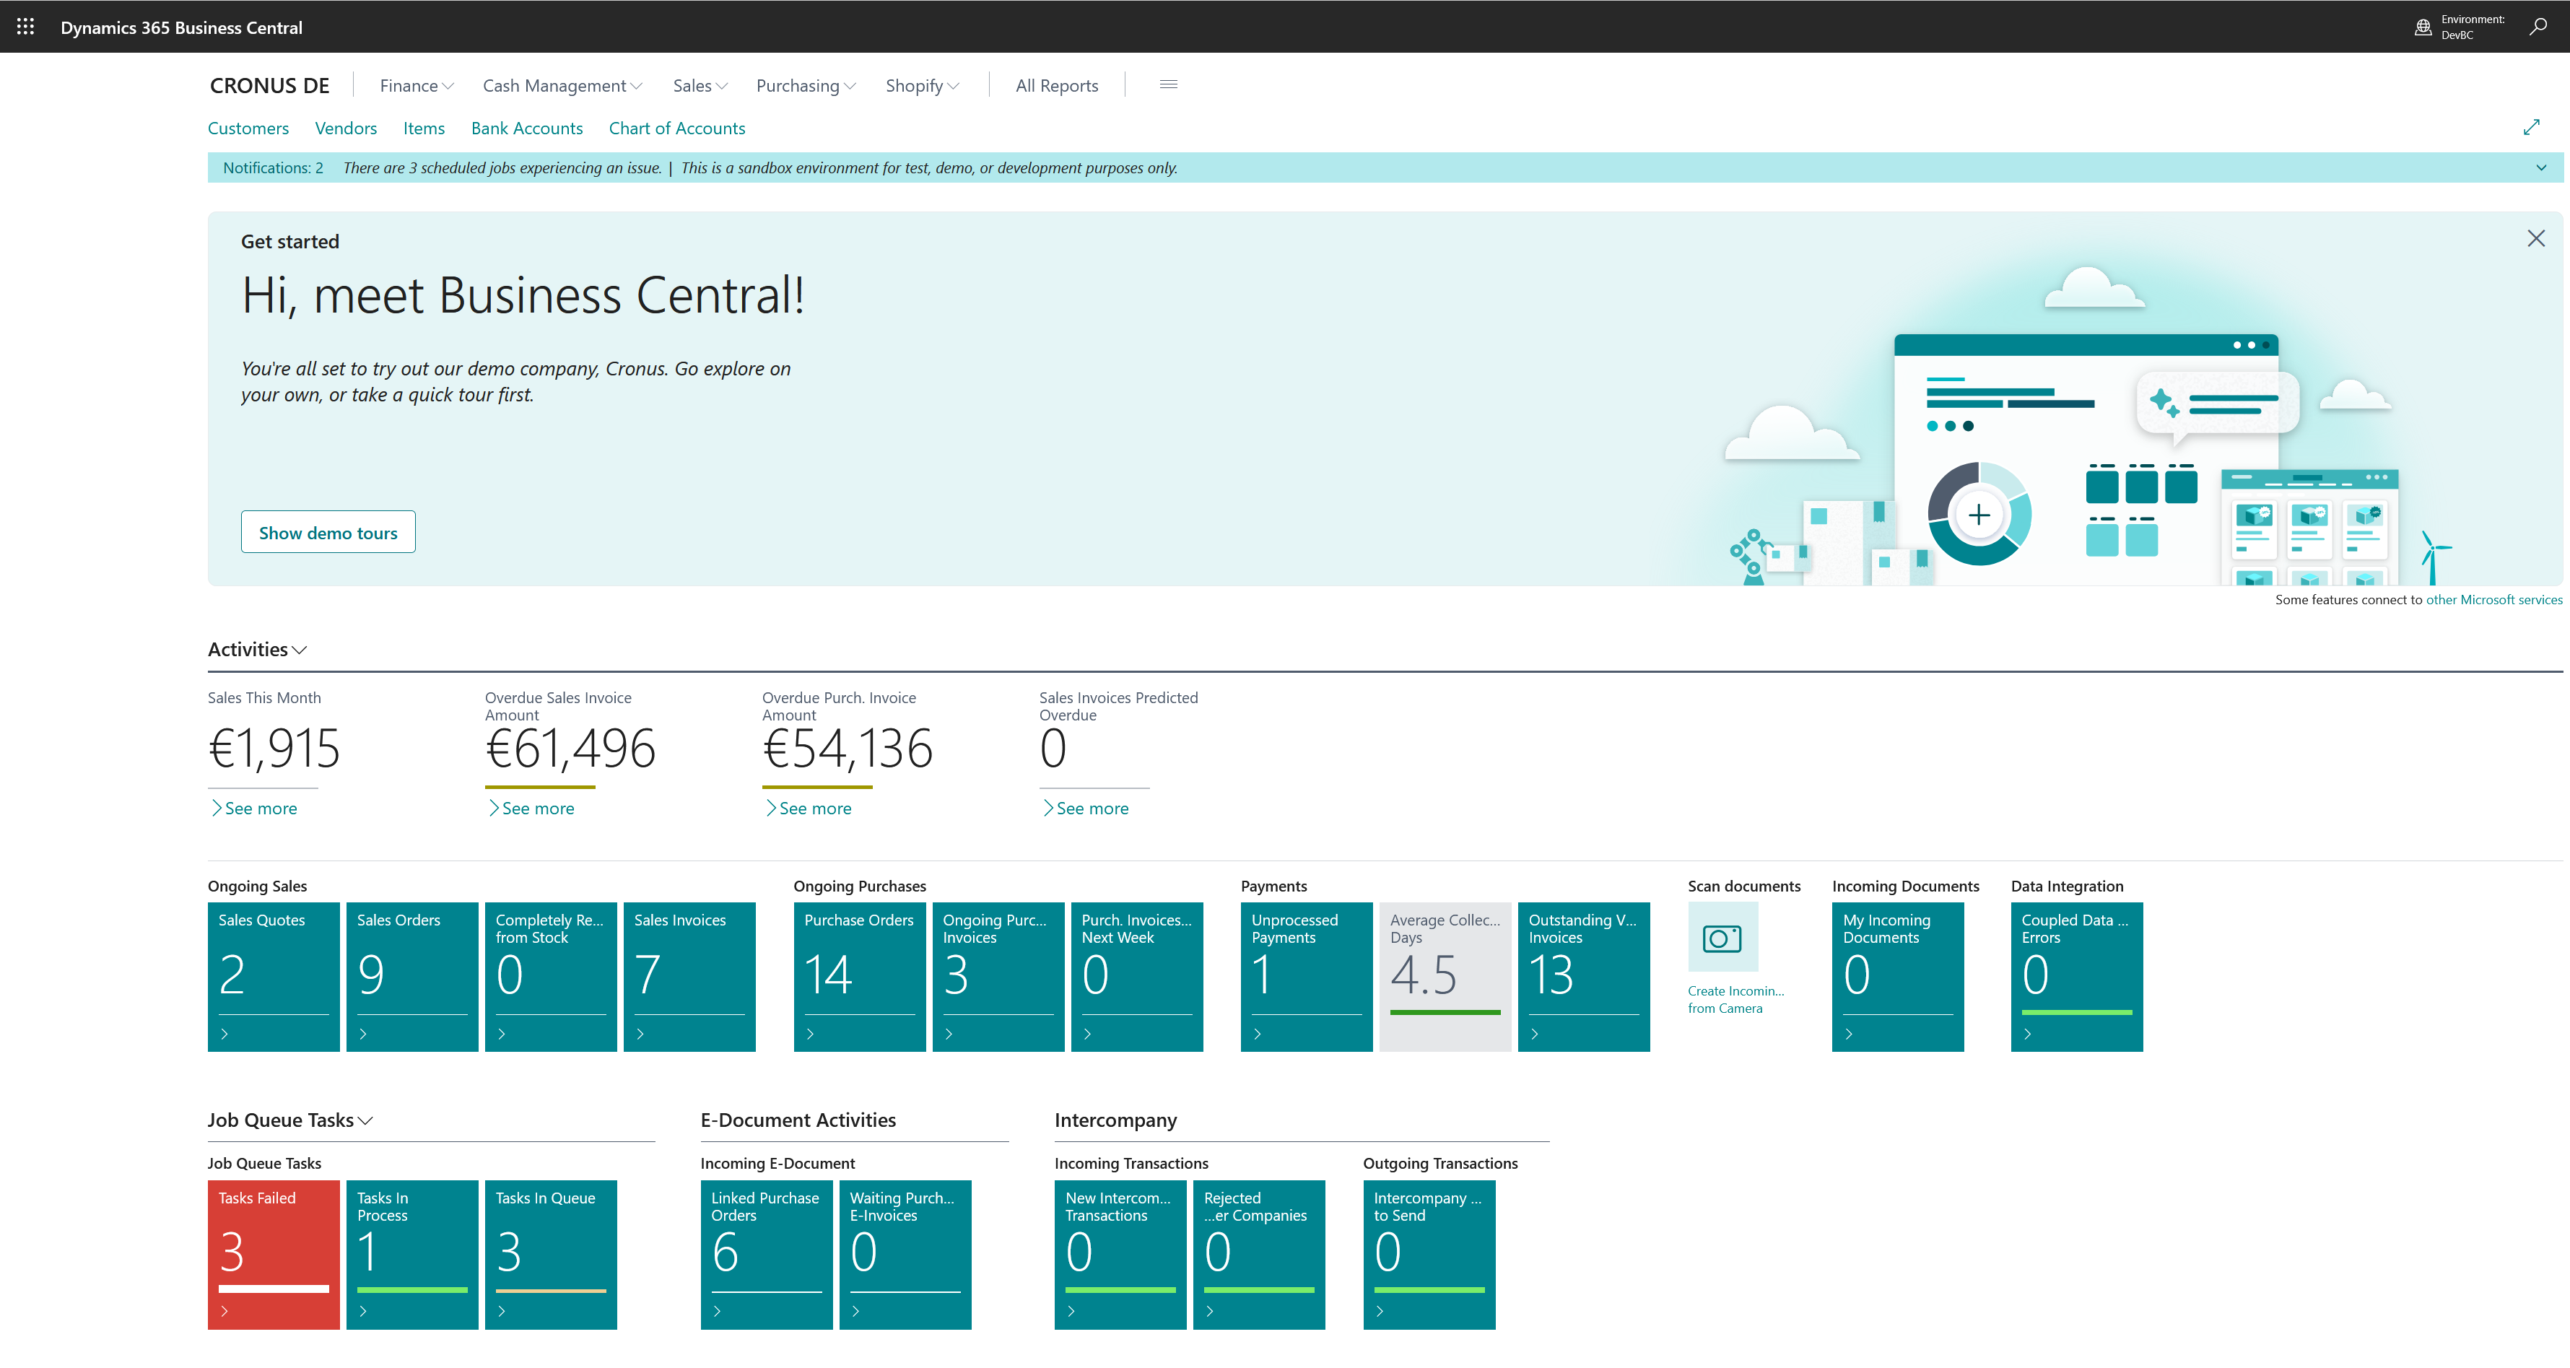2570x1368 pixels.
Task: Expand the Purchasing menu
Action: coord(806,86)
